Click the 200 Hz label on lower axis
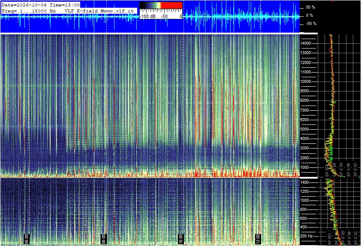This screenshot has width=361, height=246. coord(307,236)
